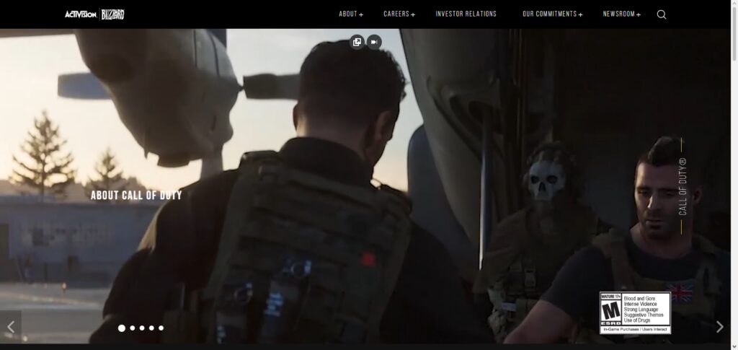Open the site search magnifier icon

[662, 14]
